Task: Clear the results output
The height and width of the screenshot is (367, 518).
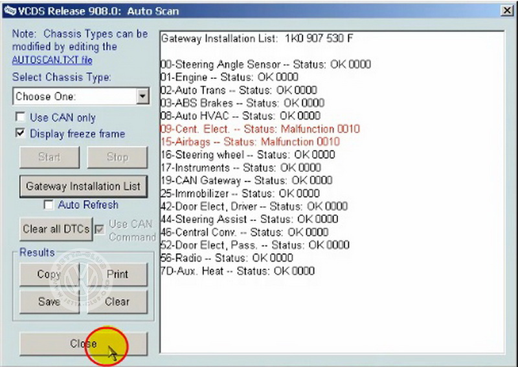Action: coord(117,301)
